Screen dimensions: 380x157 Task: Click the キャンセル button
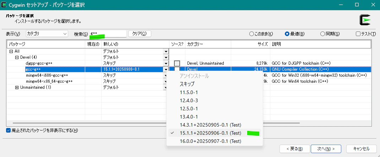tap(361, 149)
